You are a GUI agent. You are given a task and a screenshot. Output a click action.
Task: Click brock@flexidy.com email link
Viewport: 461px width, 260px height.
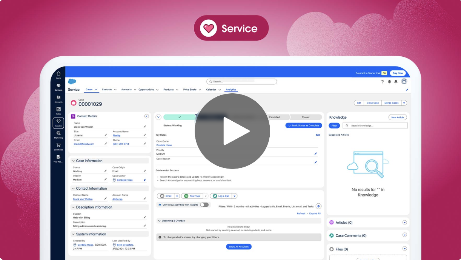point(84,144)
